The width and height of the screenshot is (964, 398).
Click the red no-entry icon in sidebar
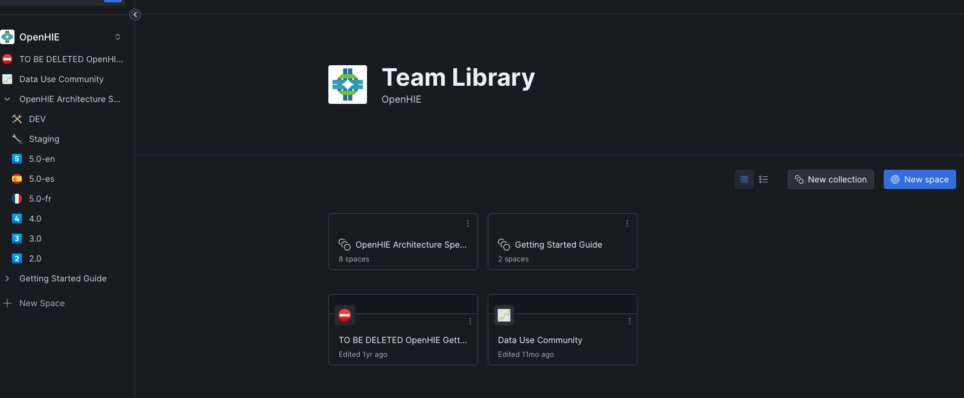7,59
